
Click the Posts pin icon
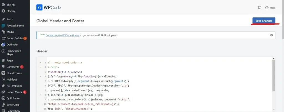[x=3, y=19]
